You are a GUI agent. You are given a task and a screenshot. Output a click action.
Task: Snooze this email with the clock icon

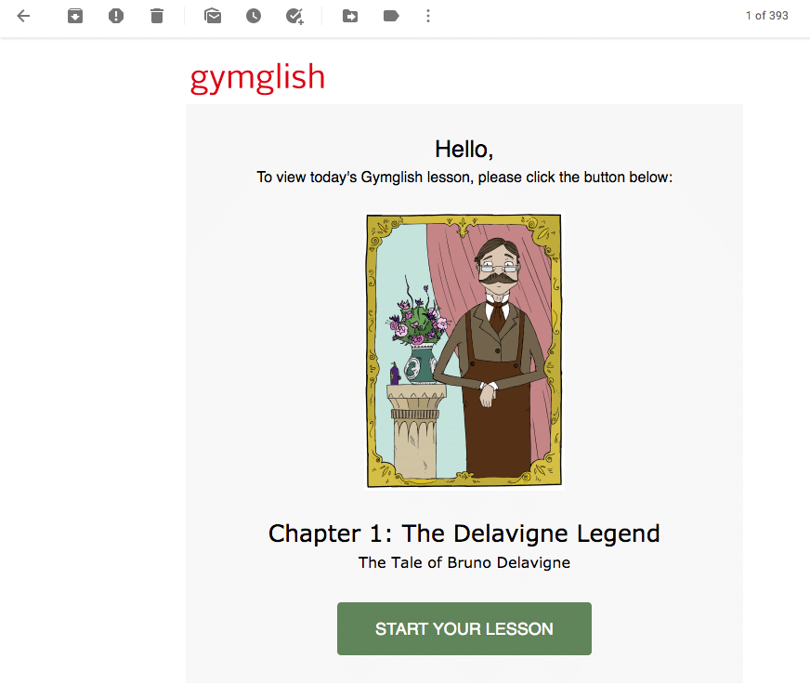253,16
